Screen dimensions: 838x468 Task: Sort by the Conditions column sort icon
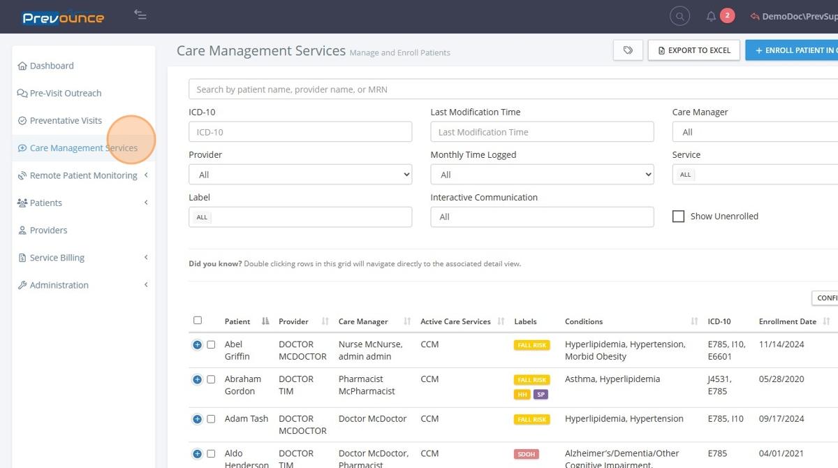point(694,321)
